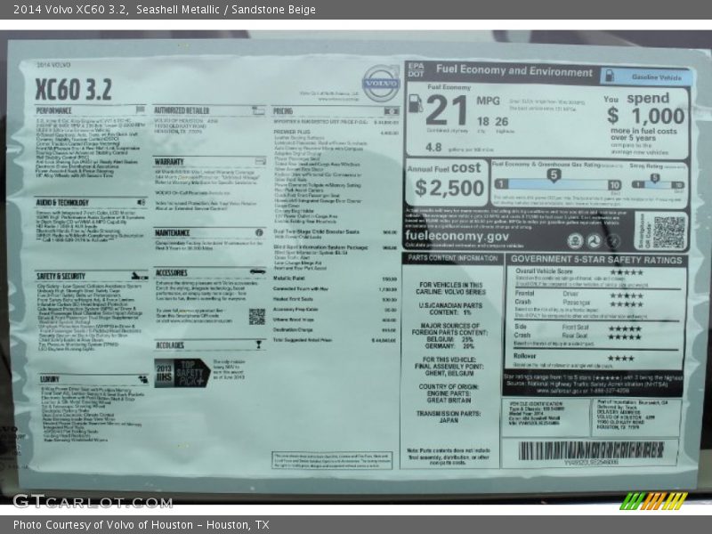Click the Safety & Security header icon
This screenshot has width=712, height=534.
[x=140, y=276]
